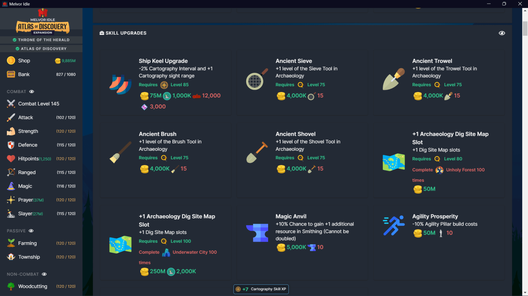The image size is (528, 296).
Task: Select the Farming skill icon
Action: (x=11, y=243)
